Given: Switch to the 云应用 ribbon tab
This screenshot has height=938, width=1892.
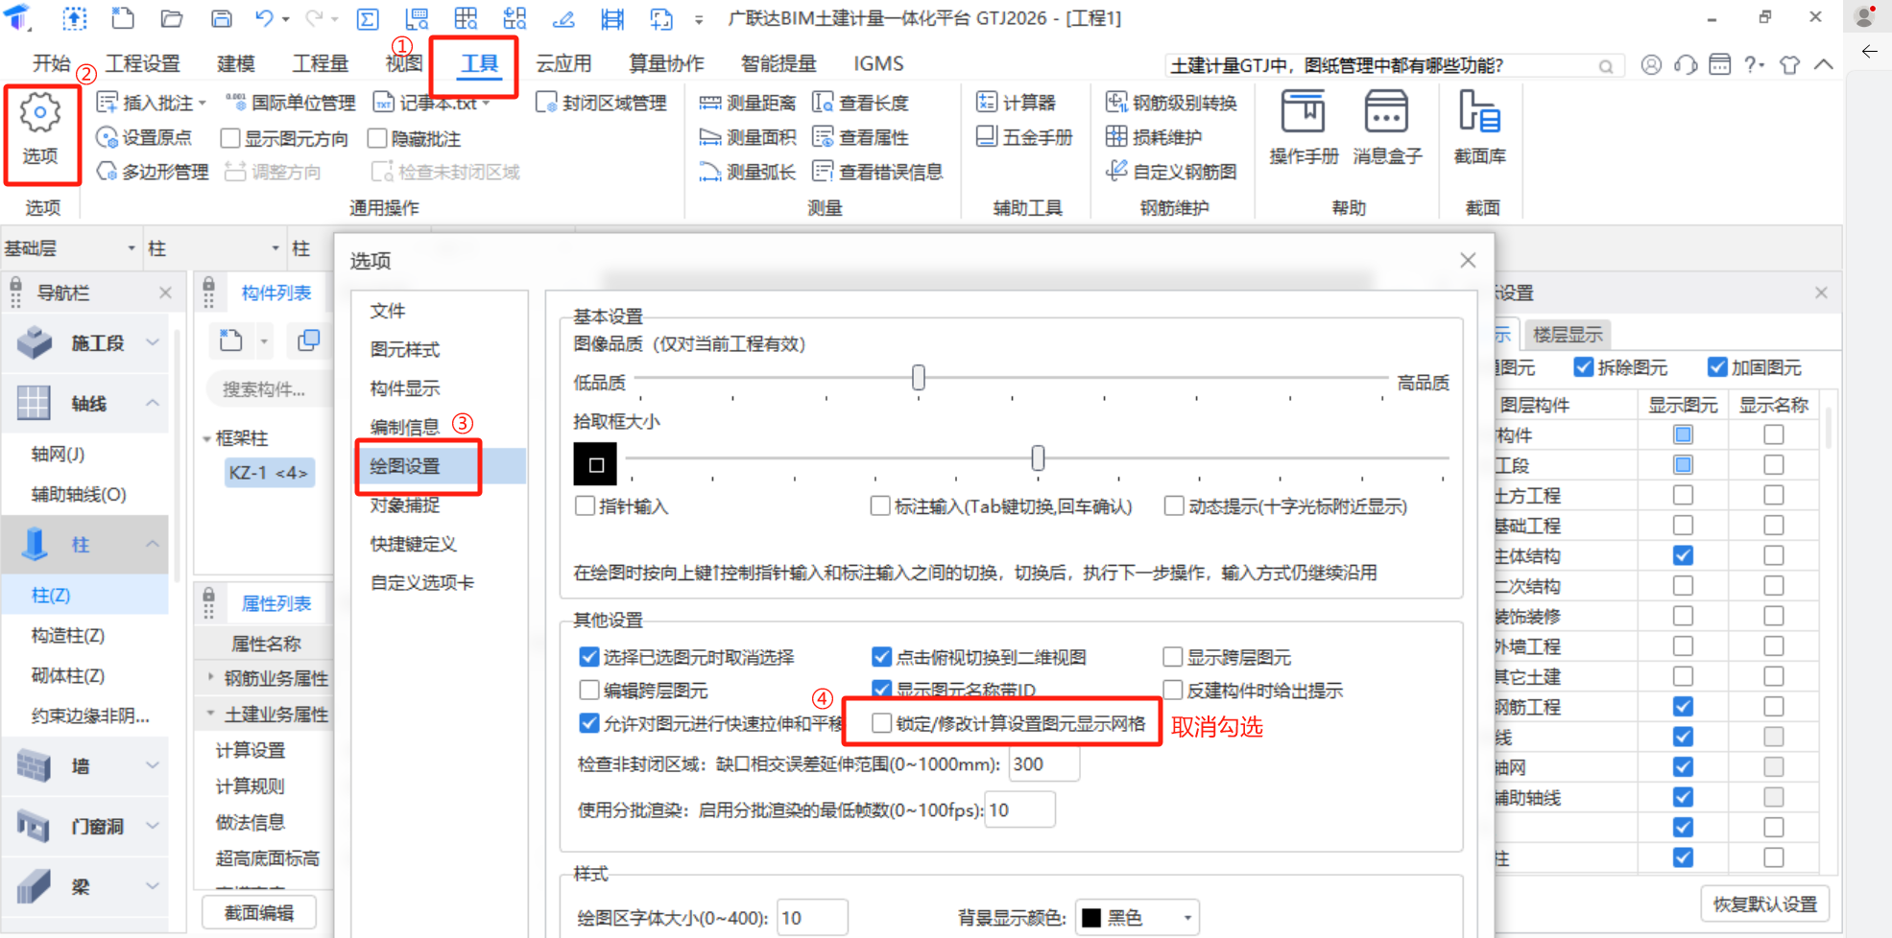Looking at the screenshot, I should [563, 63].
